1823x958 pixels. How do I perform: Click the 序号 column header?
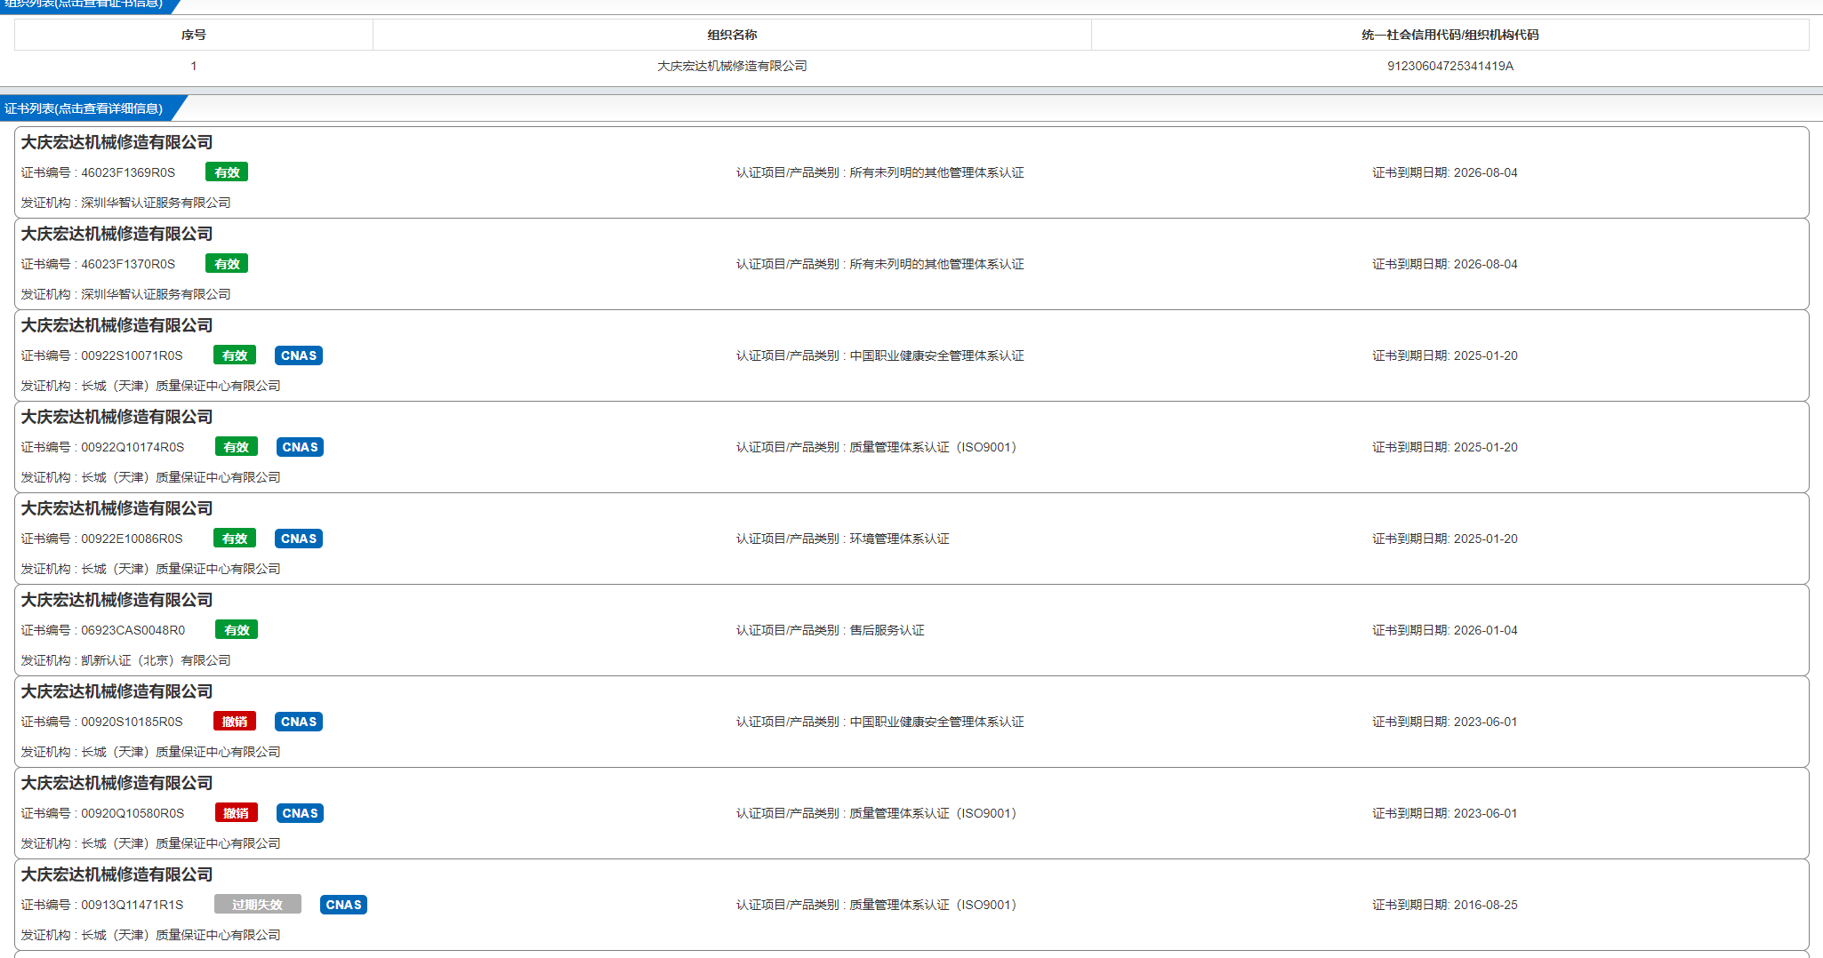[x=193, y=35]
